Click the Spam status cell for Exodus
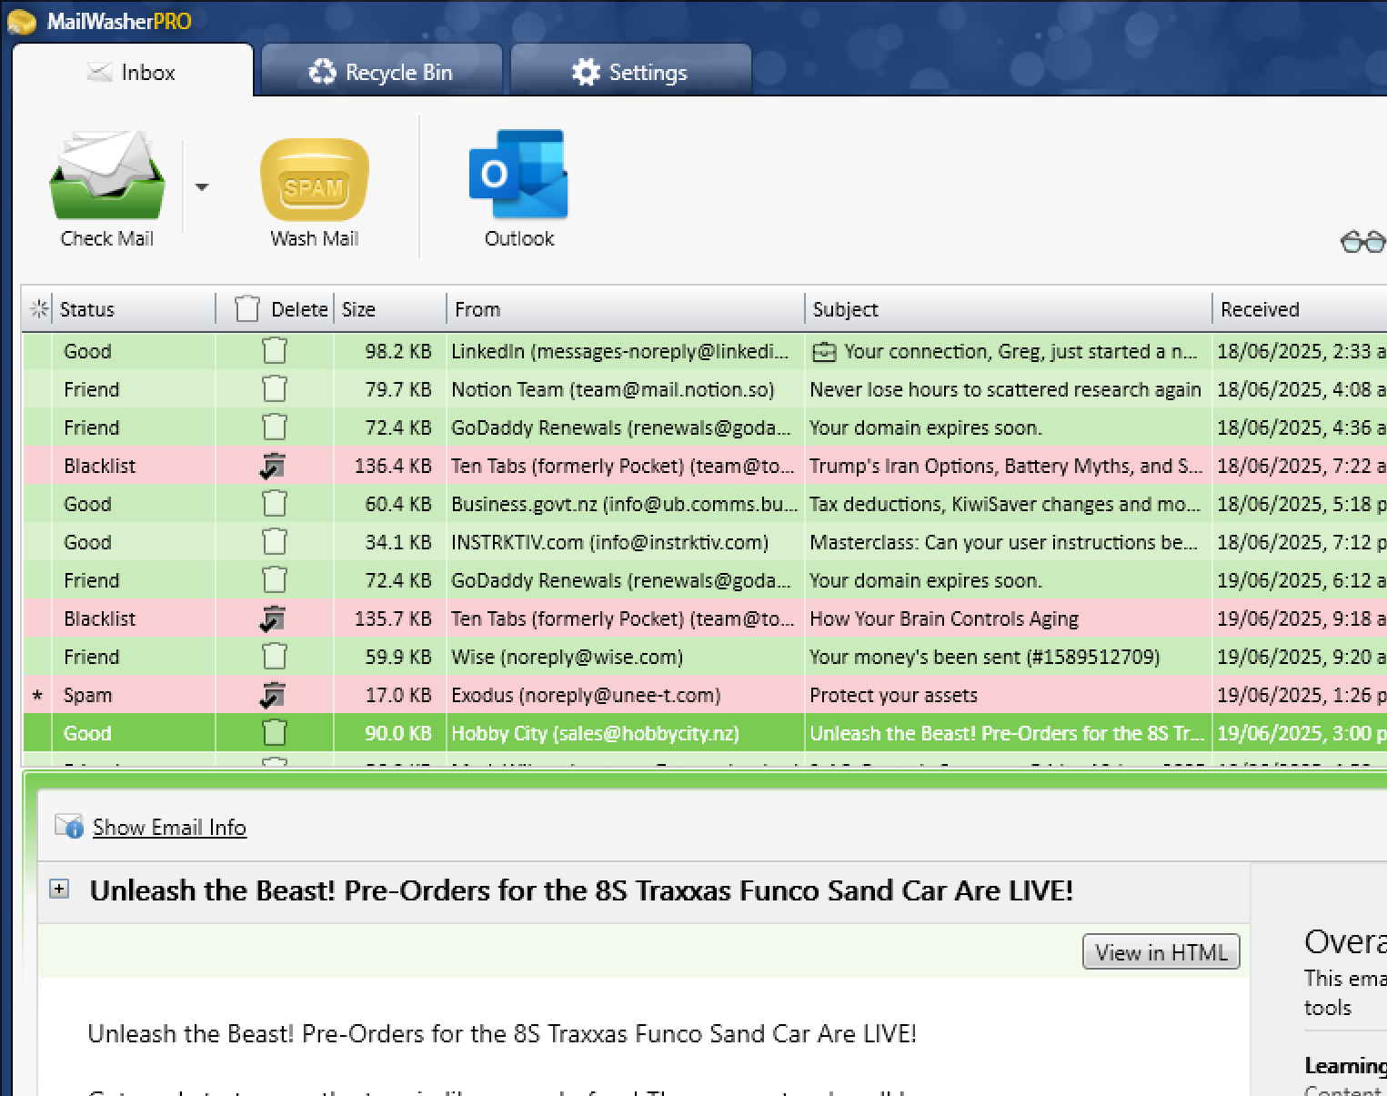1387x1096 pixels. pos(135,695)
